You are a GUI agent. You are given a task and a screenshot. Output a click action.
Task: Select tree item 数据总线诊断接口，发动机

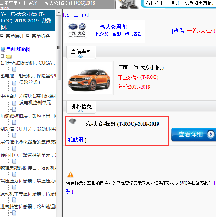[x=28, y=168]
